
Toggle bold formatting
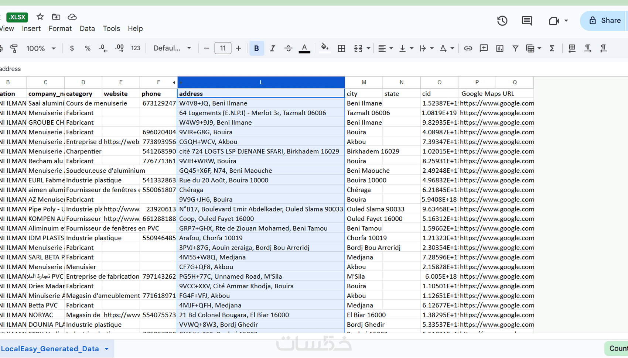256,48
